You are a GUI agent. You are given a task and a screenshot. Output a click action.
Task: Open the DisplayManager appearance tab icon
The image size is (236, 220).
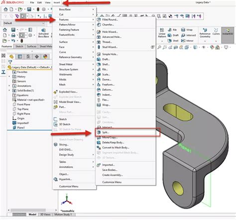pos(45,57)
